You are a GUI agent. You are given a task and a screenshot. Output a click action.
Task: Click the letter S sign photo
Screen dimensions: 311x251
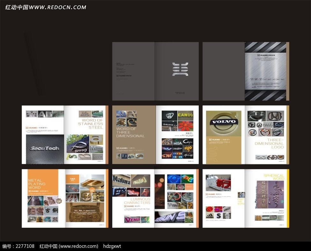pyautogui.click(x=218, y=216)
